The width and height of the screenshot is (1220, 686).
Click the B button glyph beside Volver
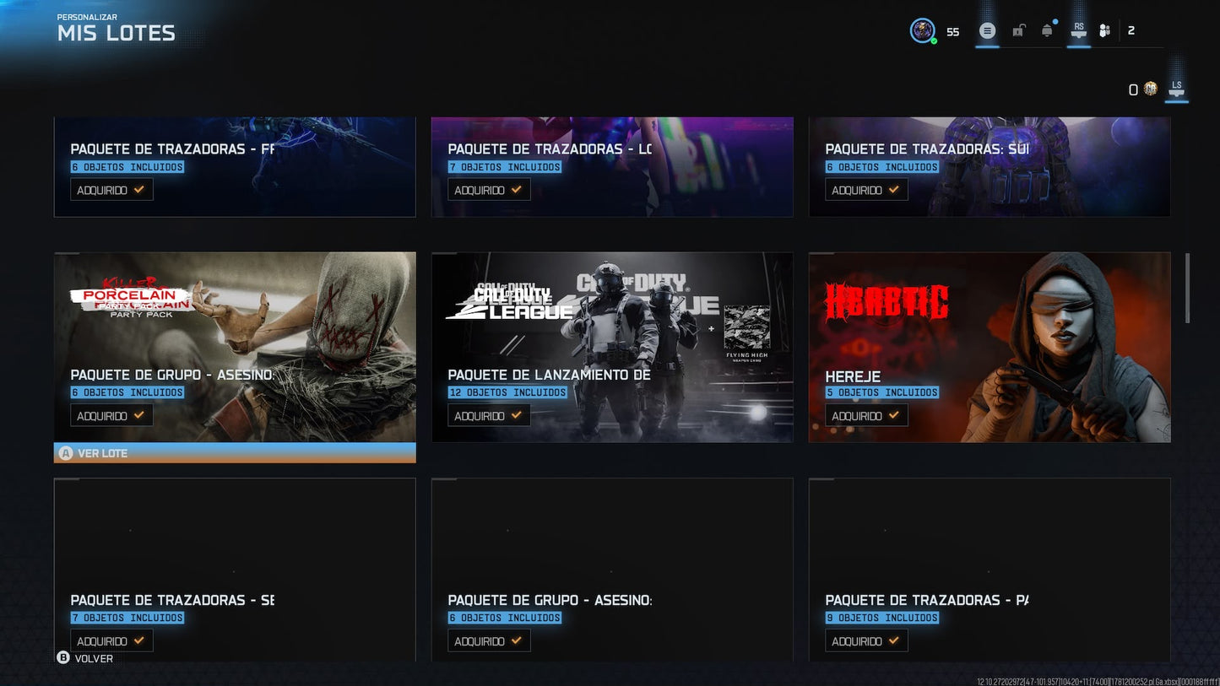click(x=63, y=658)
